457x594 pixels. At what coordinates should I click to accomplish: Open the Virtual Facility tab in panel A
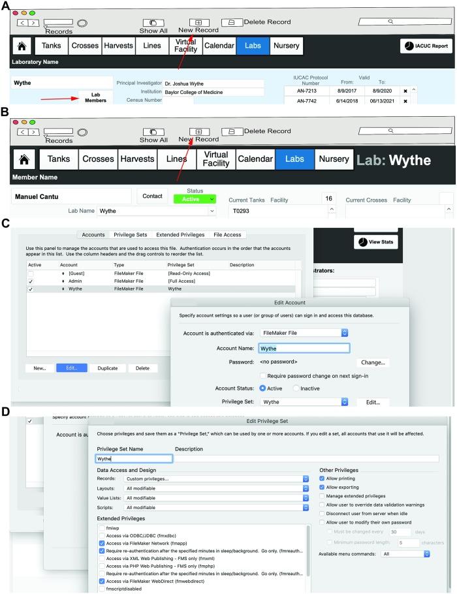(185, 46)
